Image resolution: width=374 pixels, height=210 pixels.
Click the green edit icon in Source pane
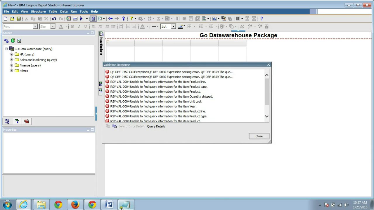click(13, 41)
